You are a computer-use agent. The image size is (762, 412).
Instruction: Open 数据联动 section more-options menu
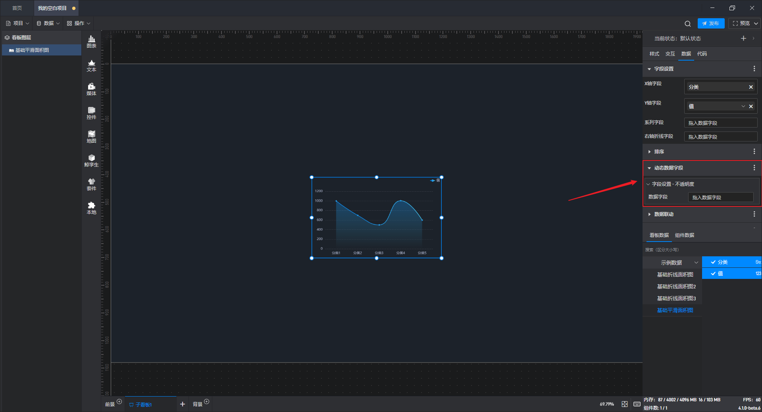coord(754,214)
